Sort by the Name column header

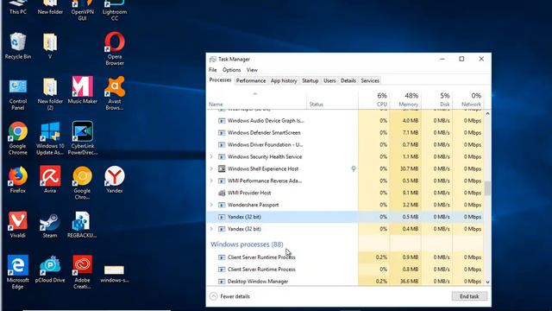[256, 100]
